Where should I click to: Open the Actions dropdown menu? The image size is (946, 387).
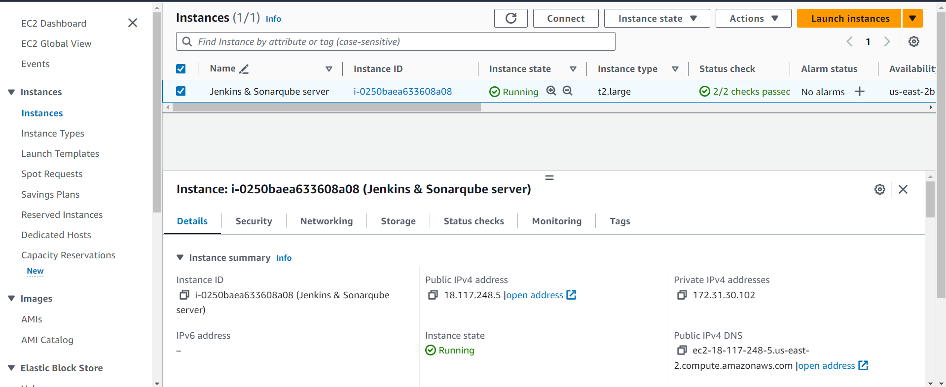pyautogui.click(x=753, y=18)
